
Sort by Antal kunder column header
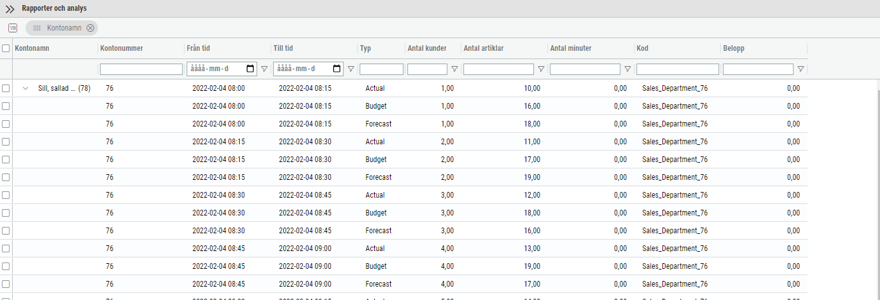tap(427, 48)
